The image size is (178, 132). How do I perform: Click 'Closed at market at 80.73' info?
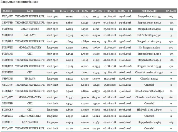coord(149,97)
